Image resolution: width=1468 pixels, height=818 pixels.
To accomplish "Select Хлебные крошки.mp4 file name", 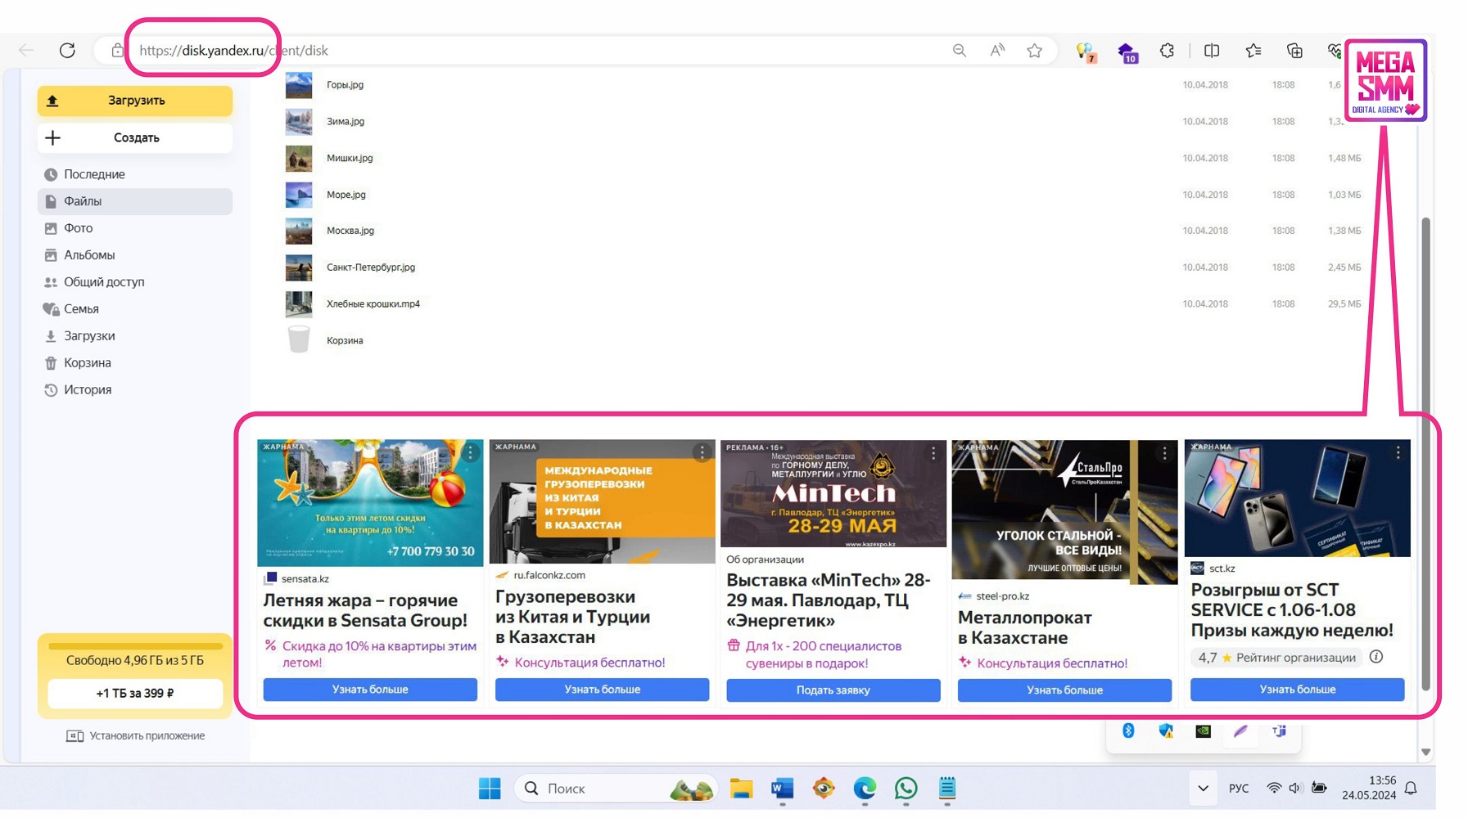I will click(373, 304).
